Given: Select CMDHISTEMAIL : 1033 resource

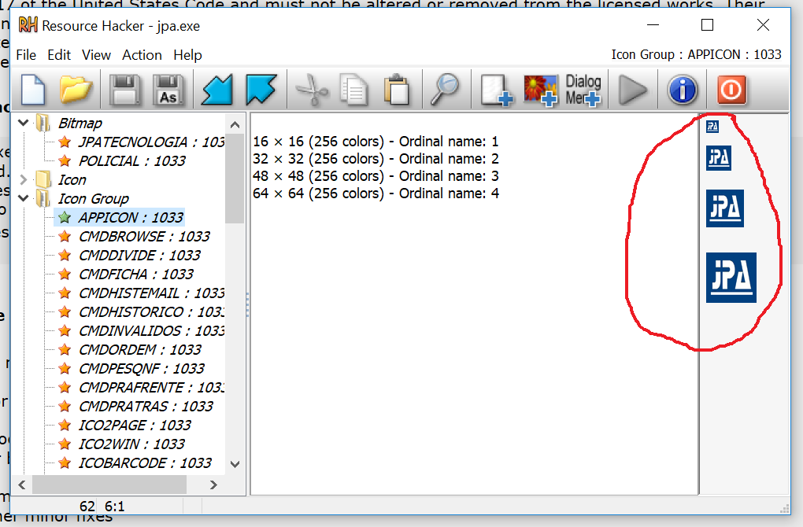Looking at the screenshot, I should pyautogui.click(x=151, y=293).
